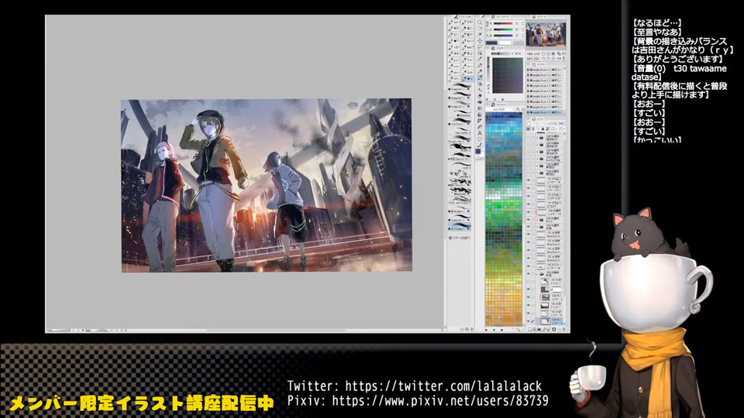The height and width of the screenshot is (418, 744).
Task: Select the highlighted Brush tool
Action: 480,77
